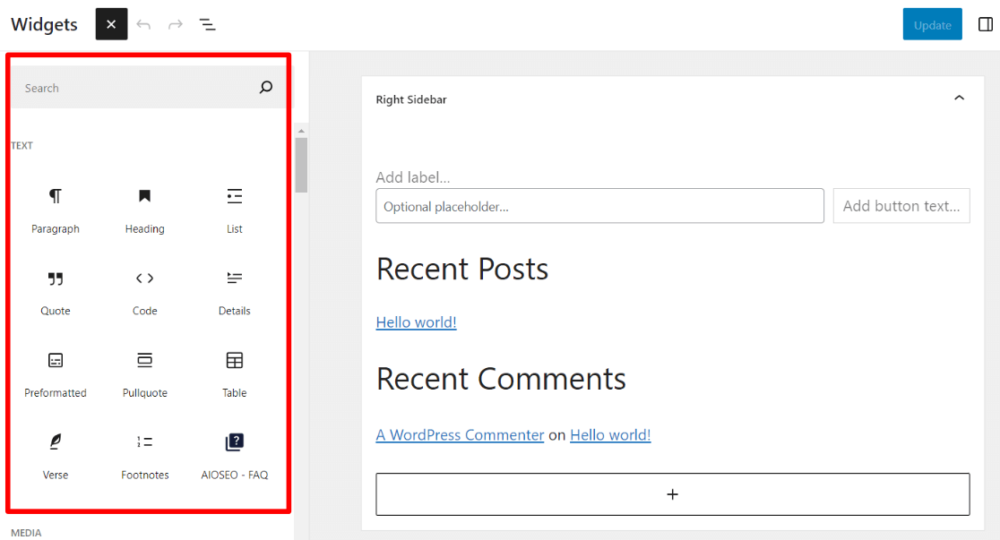Insert a Pullquote block
The image size is (1000, 540).
(144, 372)
